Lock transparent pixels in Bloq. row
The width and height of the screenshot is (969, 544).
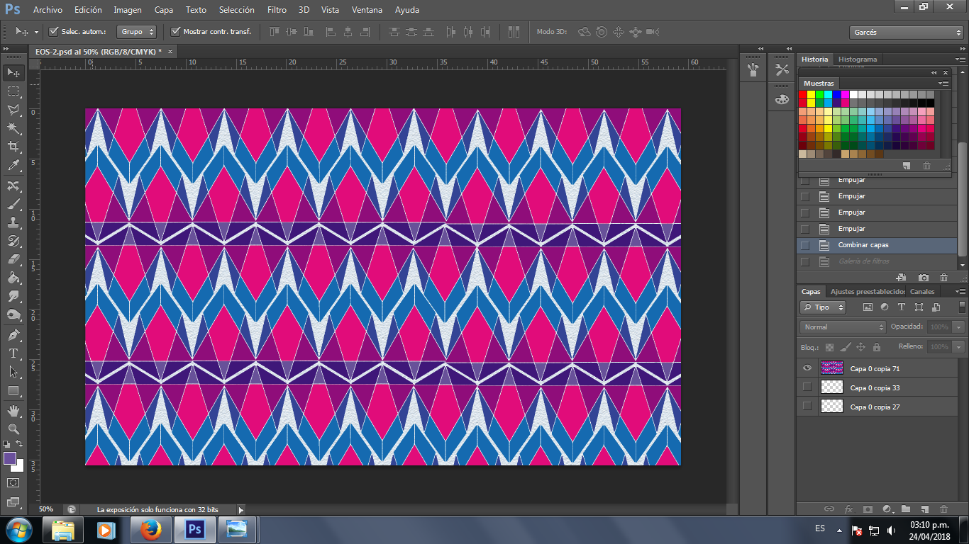click(x=829, y=347)
